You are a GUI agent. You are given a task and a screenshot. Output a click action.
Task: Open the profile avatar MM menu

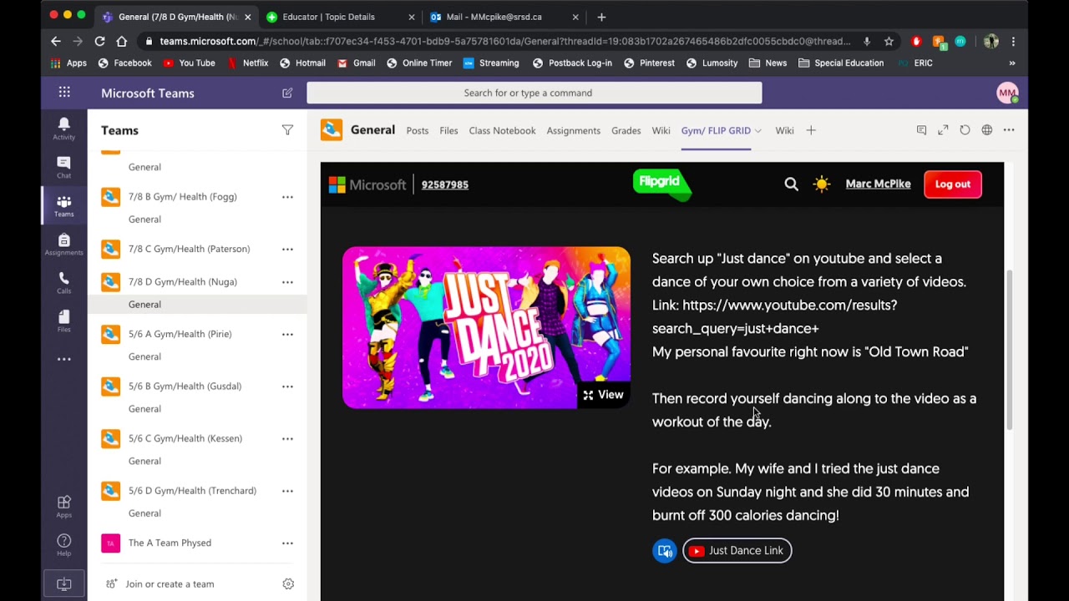click(1007, 93)
